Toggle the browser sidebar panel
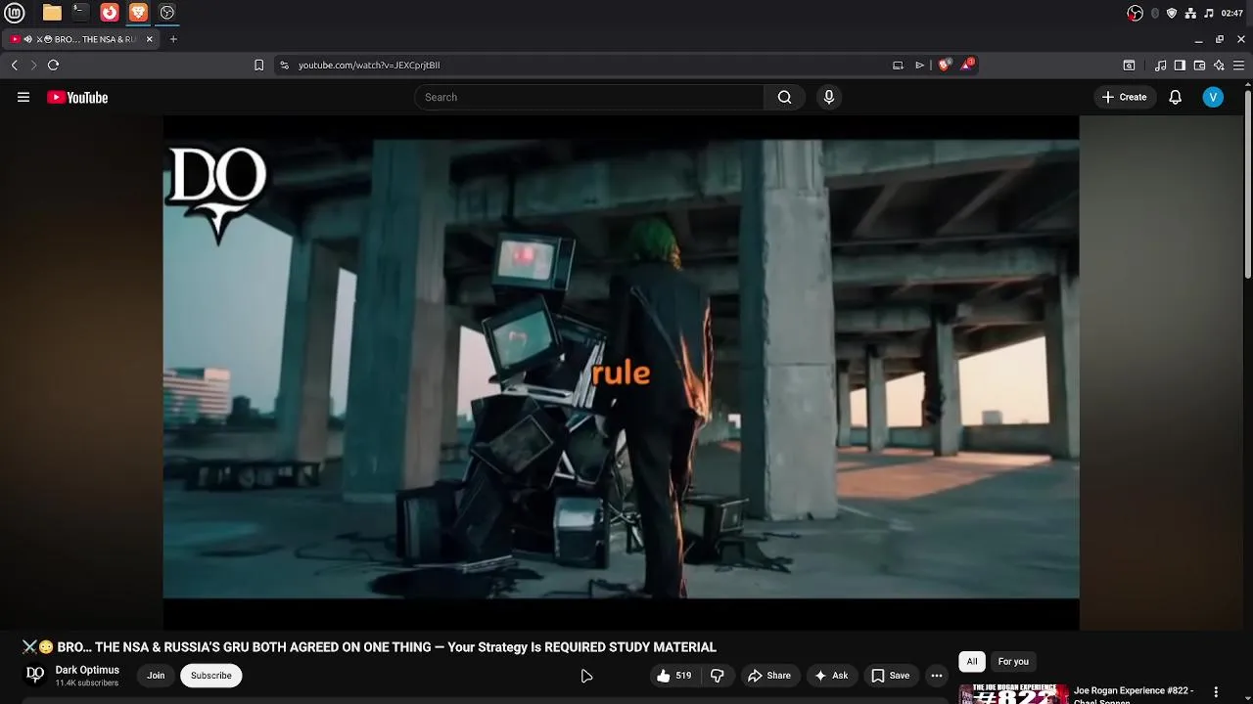 point(1180,65)
